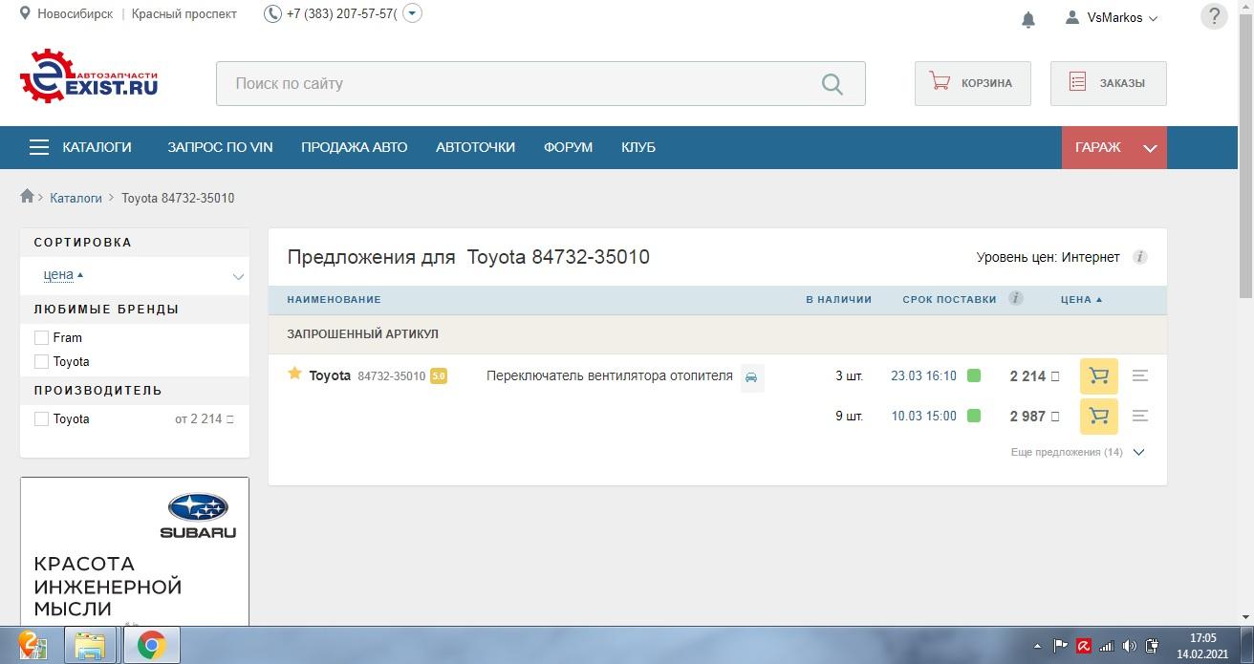Open details lines icon for 2 214 offer
The height and width of the screenshot is (664, 1254).
(x=1139, y=376)
